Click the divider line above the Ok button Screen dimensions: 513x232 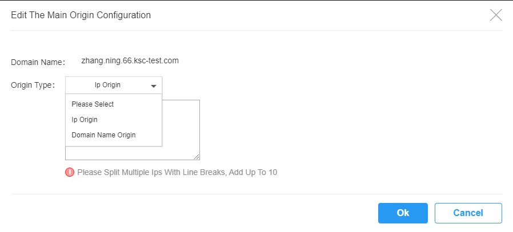coord(256,194)
